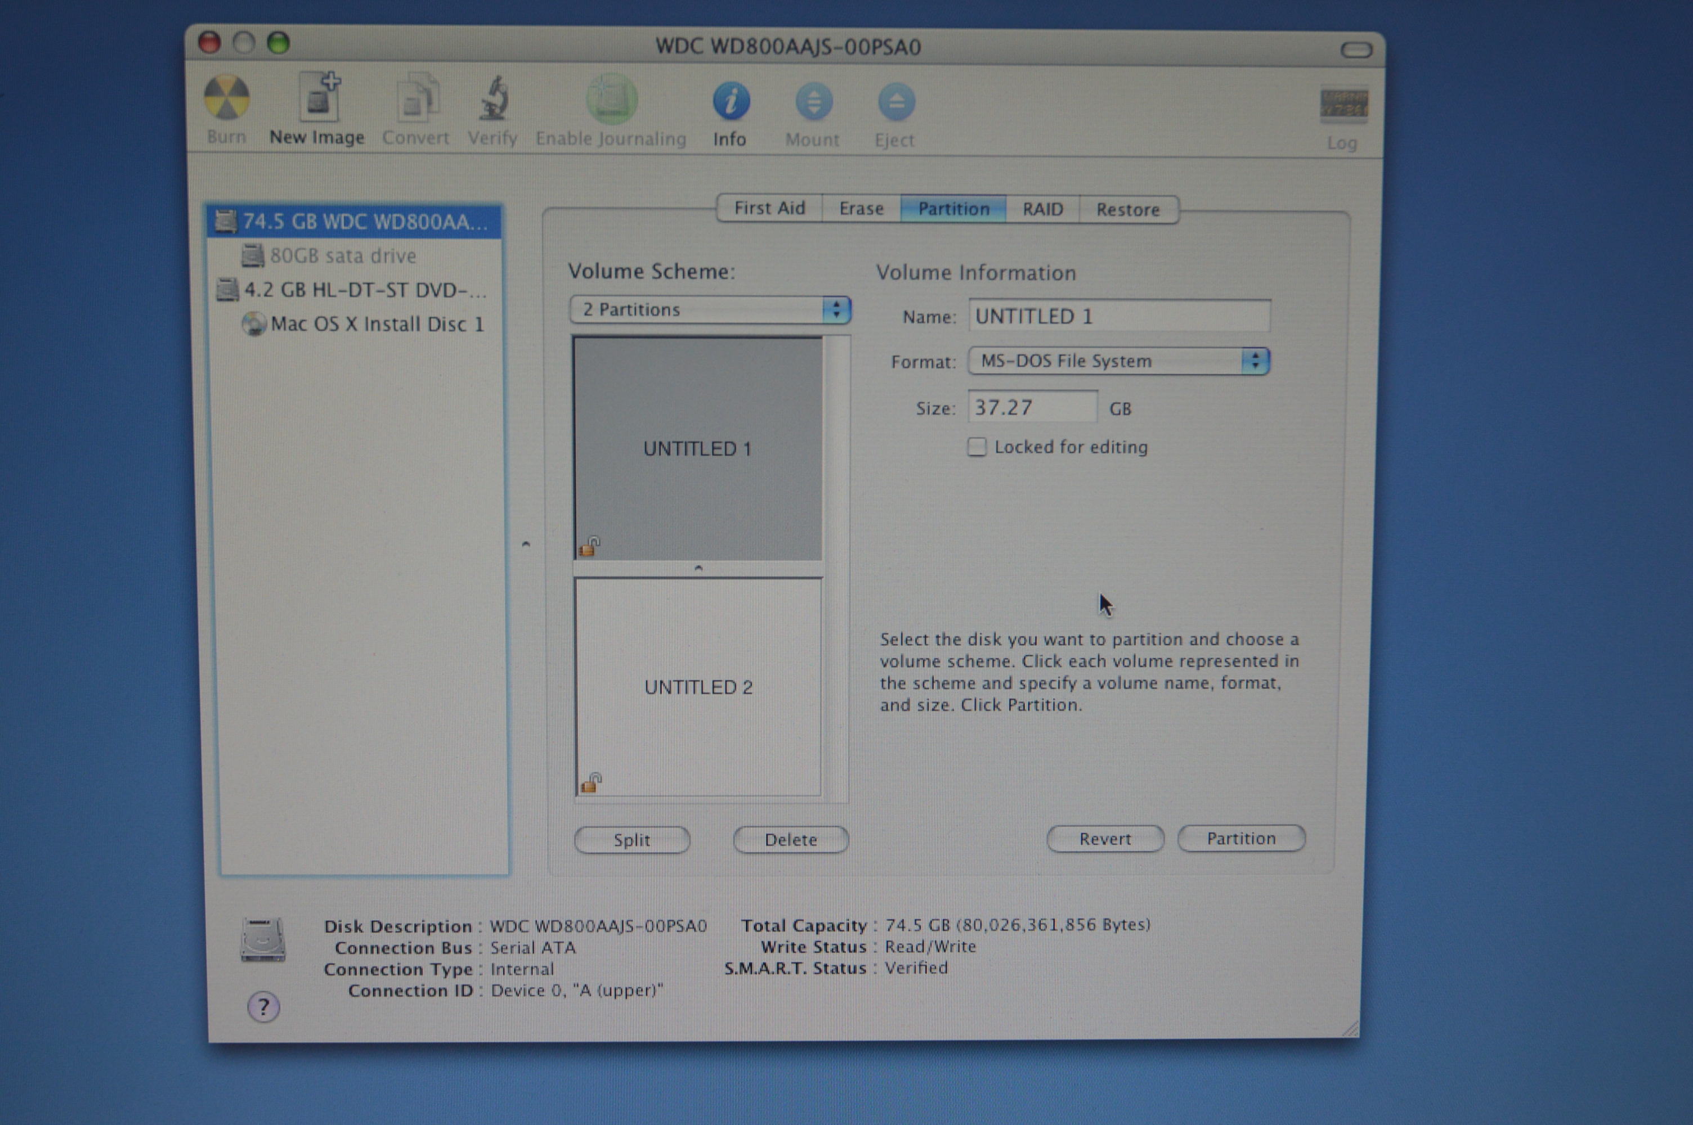
Task: Click the hard drive icon beside Disk Description
Action: [x=262, y=939]
